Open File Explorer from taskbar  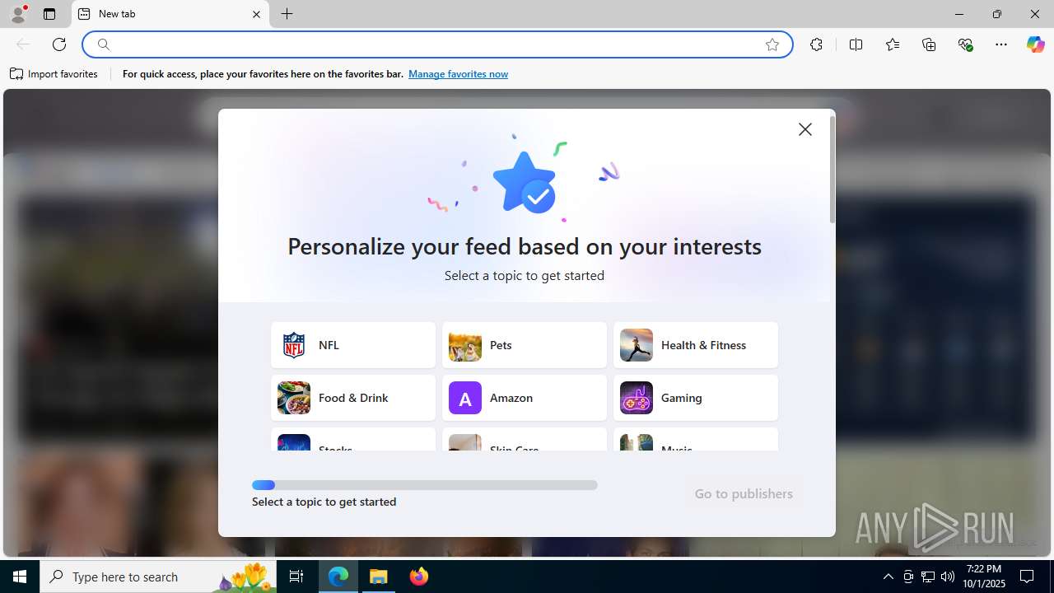(x=379, y=577)
